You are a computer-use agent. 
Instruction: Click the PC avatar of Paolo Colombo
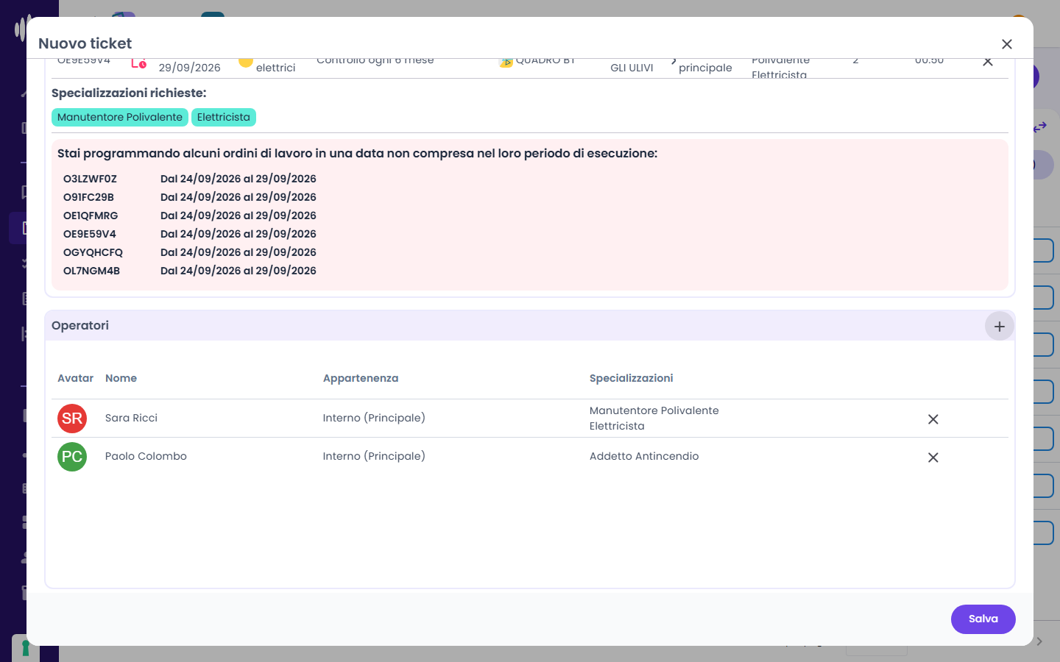click(72, 457)
